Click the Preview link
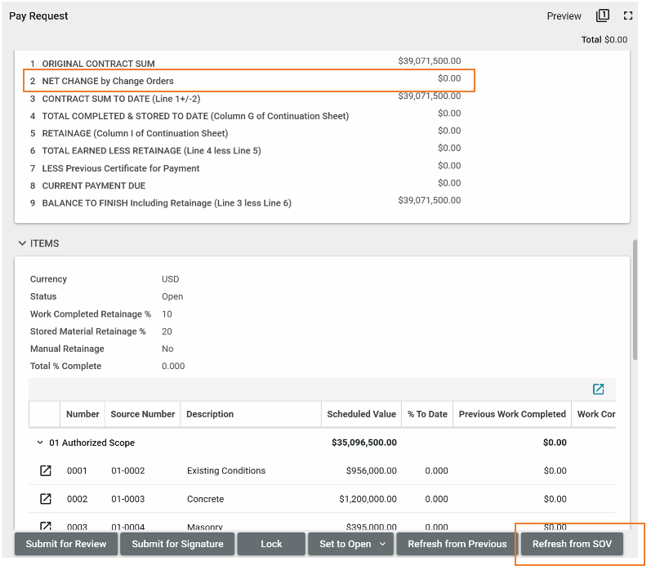Screen dimensions: 651x570 564,16
